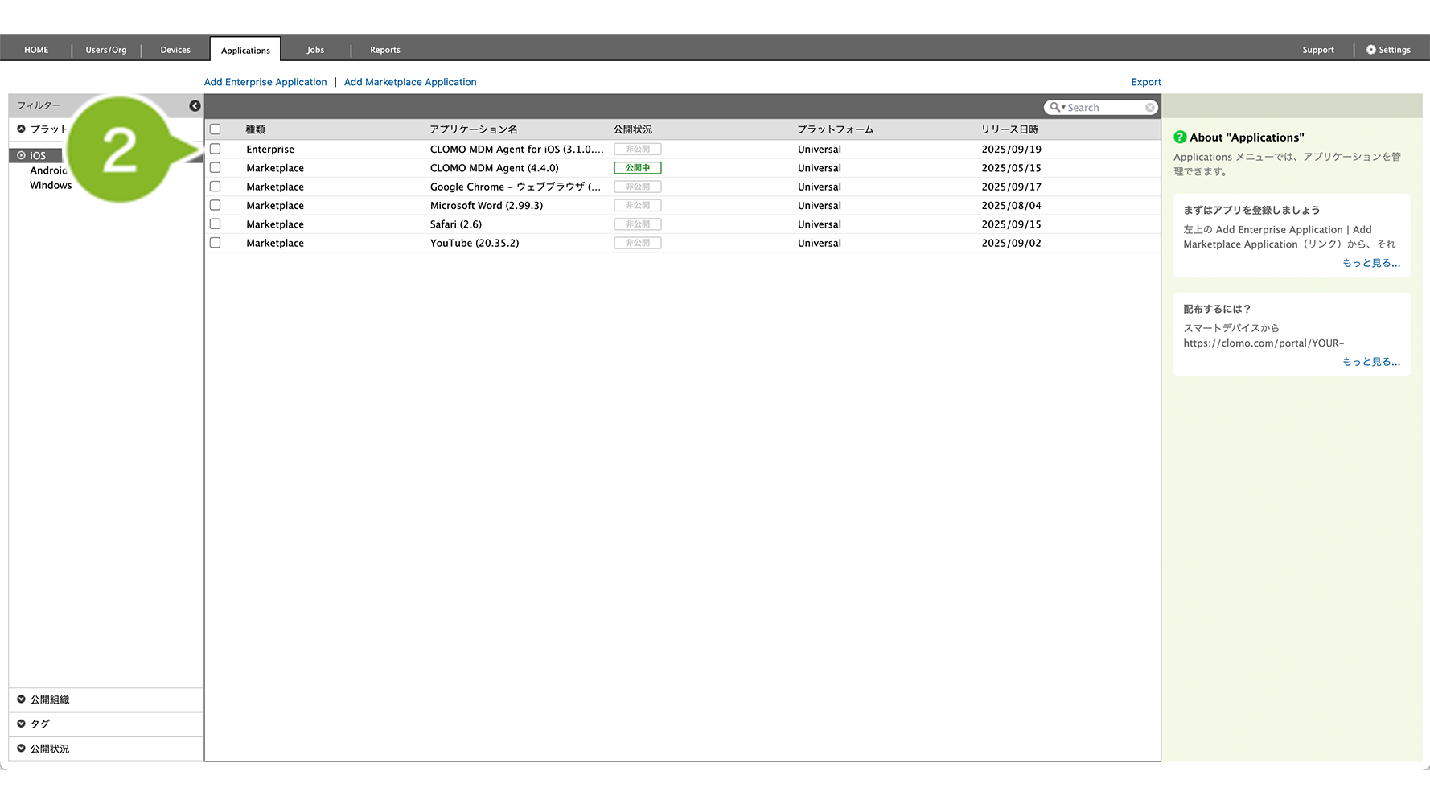Click the green help question mark icon

(1180, 137)
